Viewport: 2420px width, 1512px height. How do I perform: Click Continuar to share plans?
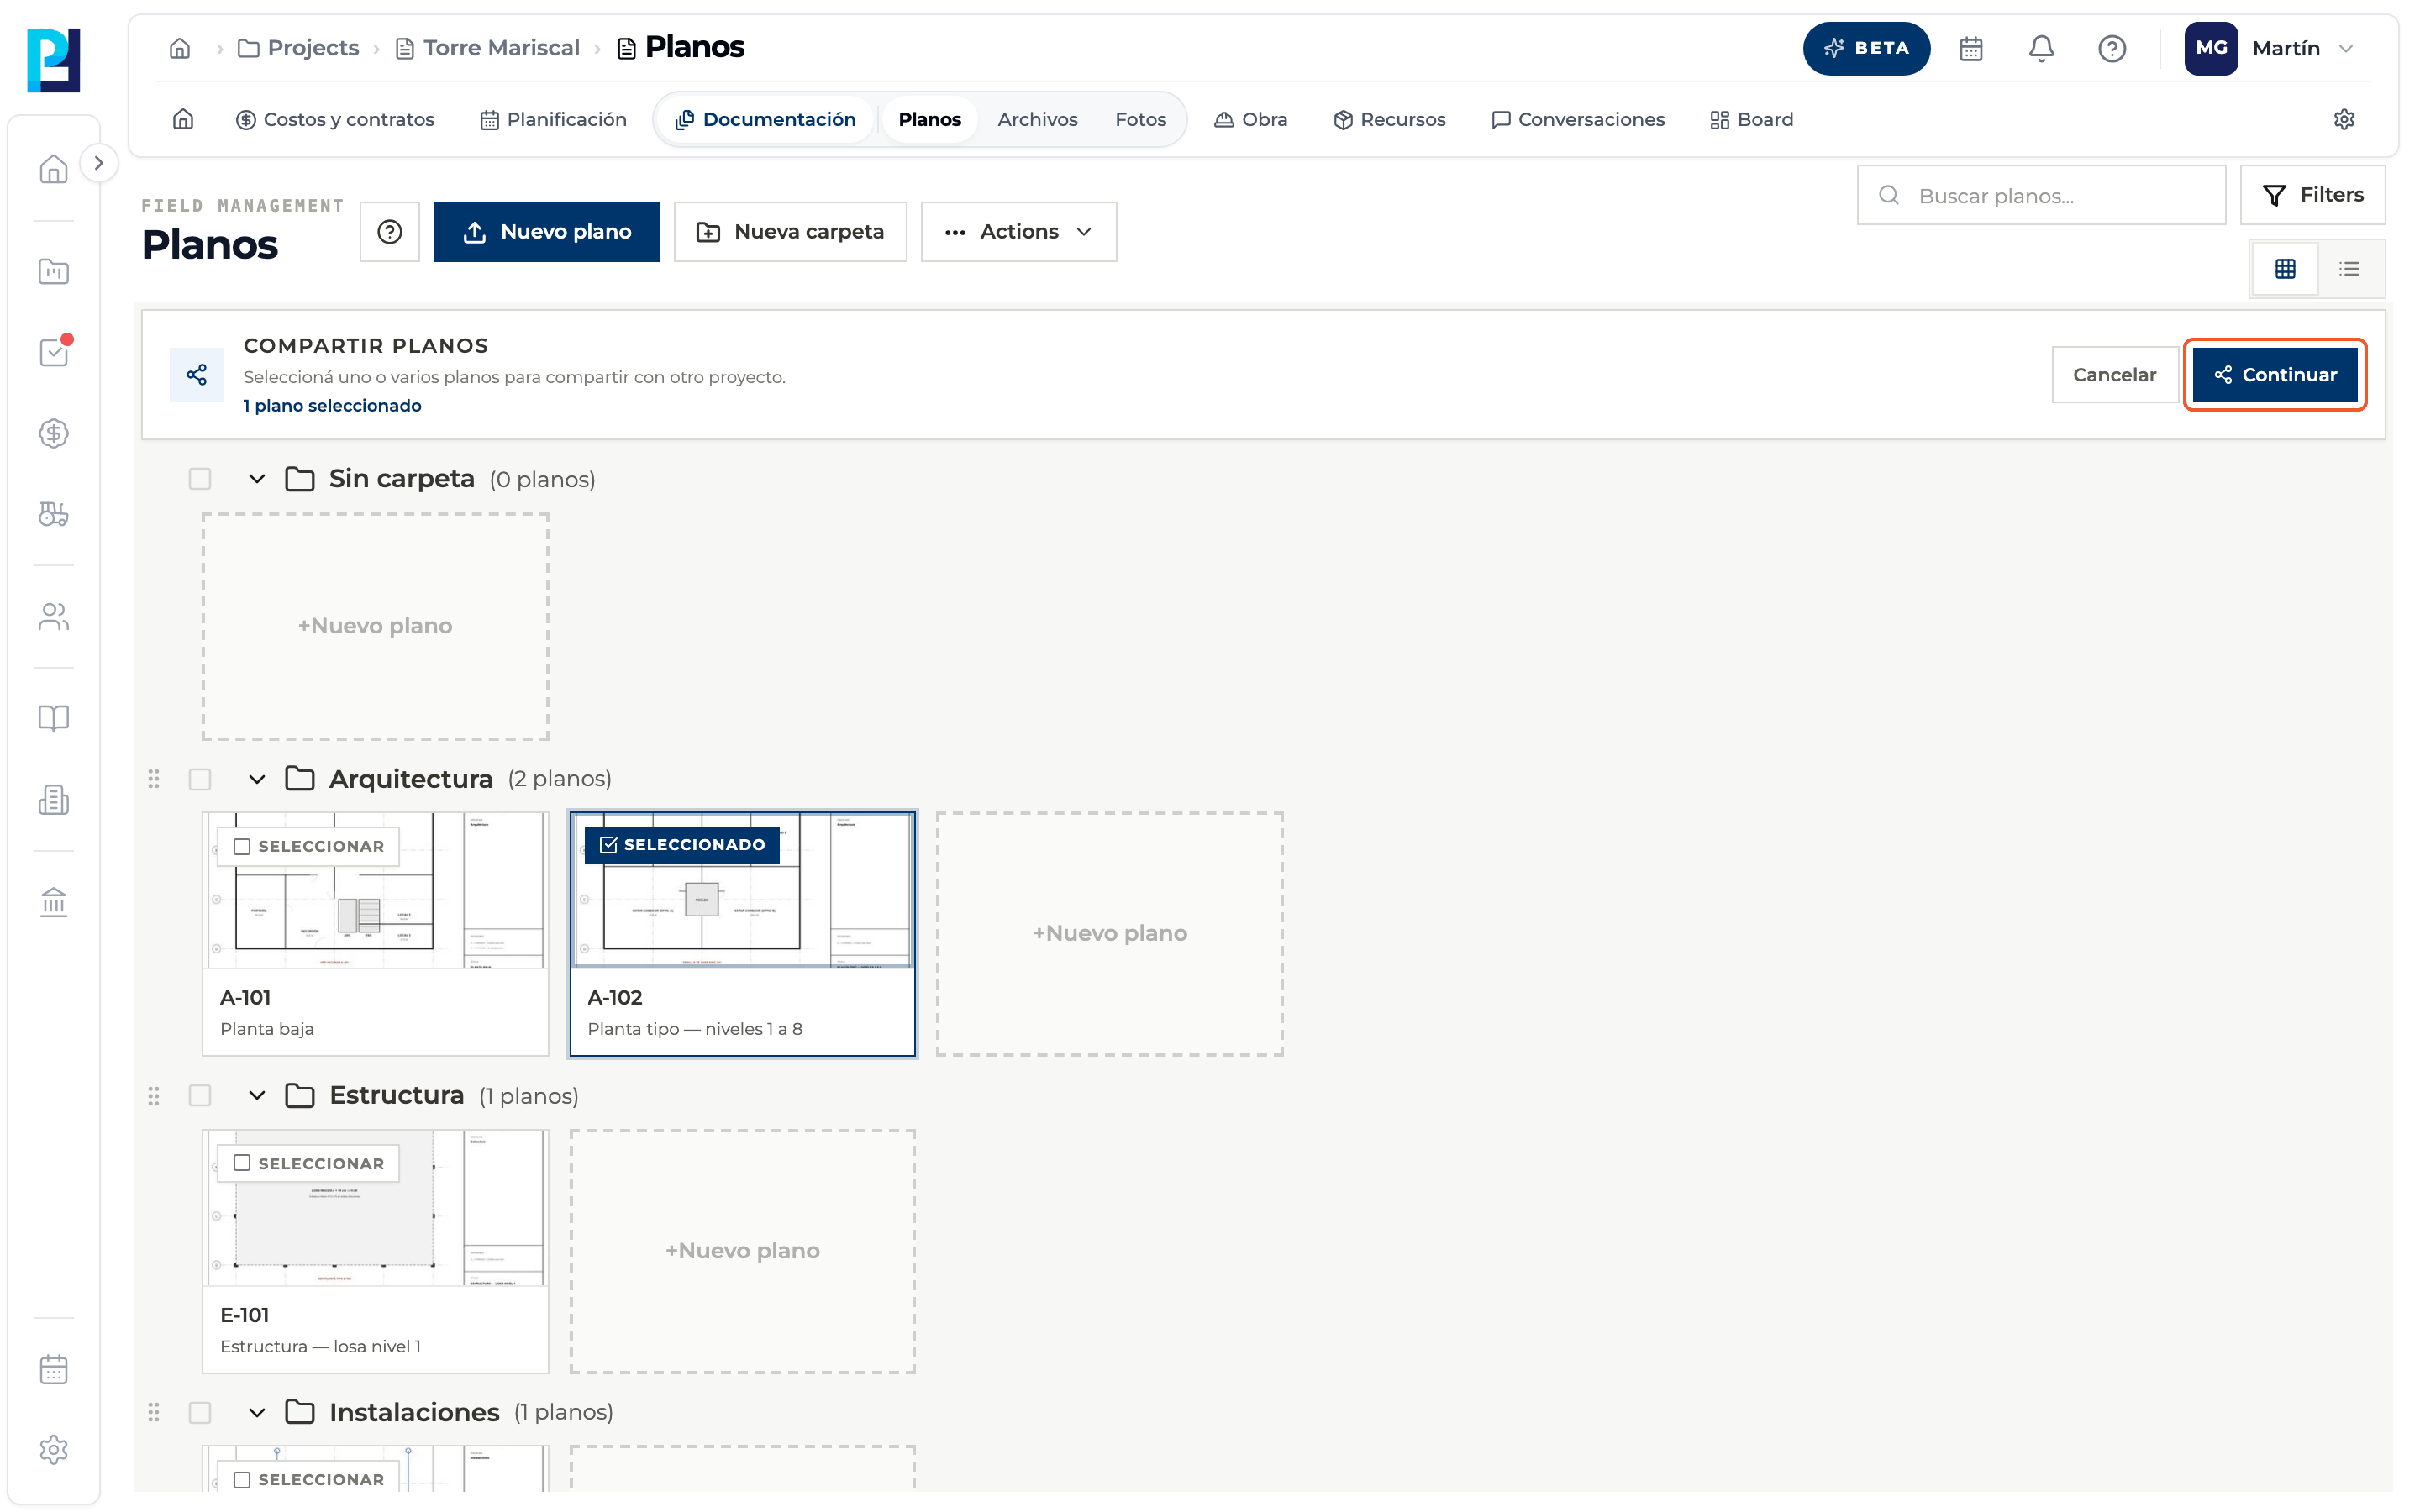click(x=2275, y=375)
